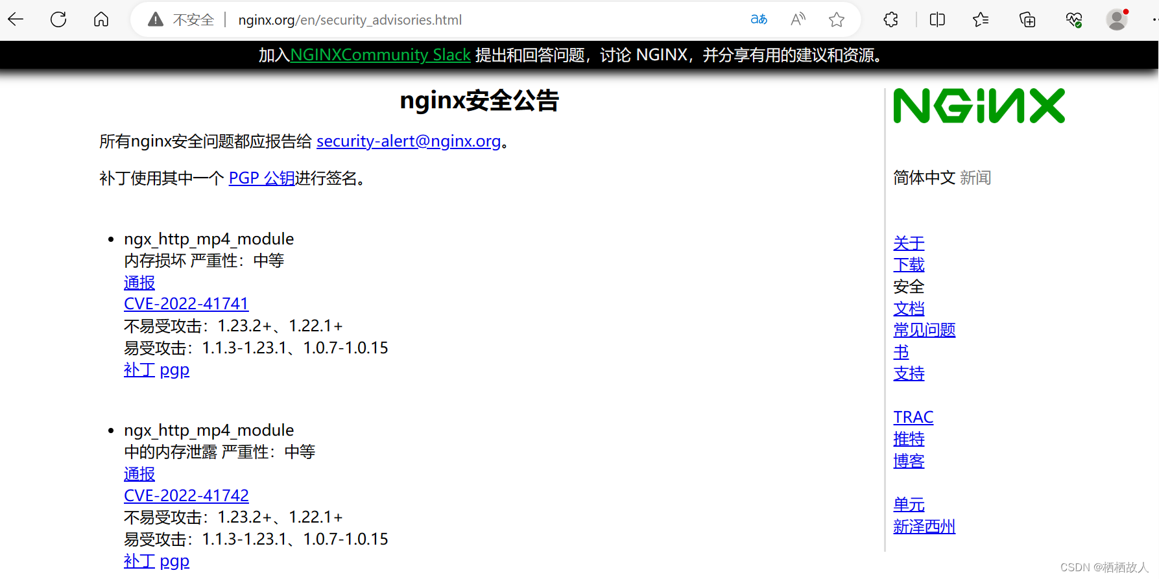
Task: Open the translate page icon in address bar
Action: click(x=759, y=19)
